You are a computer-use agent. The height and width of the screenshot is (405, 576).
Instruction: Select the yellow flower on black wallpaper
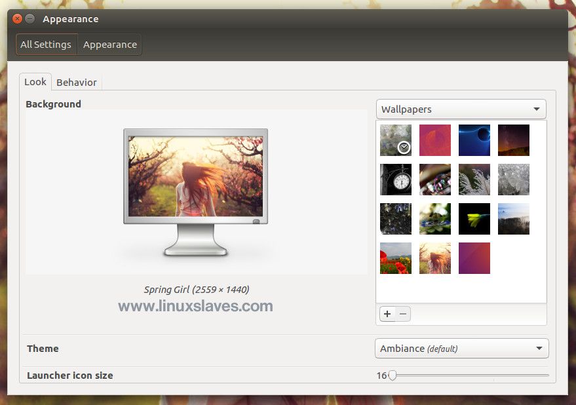pyautogui.click(x=474, y=219)
